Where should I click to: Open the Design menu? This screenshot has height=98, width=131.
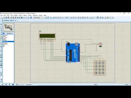(x=16, y=16)
